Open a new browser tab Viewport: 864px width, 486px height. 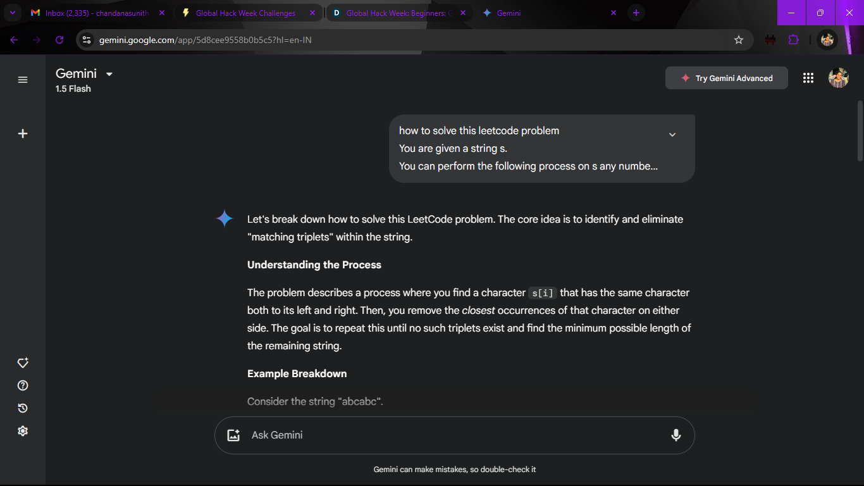(x=636, y=13)
